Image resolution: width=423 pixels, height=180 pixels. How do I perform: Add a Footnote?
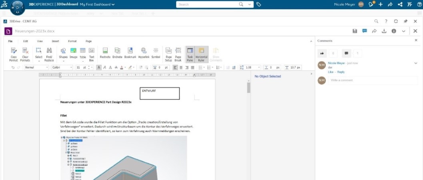pyautogui.click(x=105, y=53)
